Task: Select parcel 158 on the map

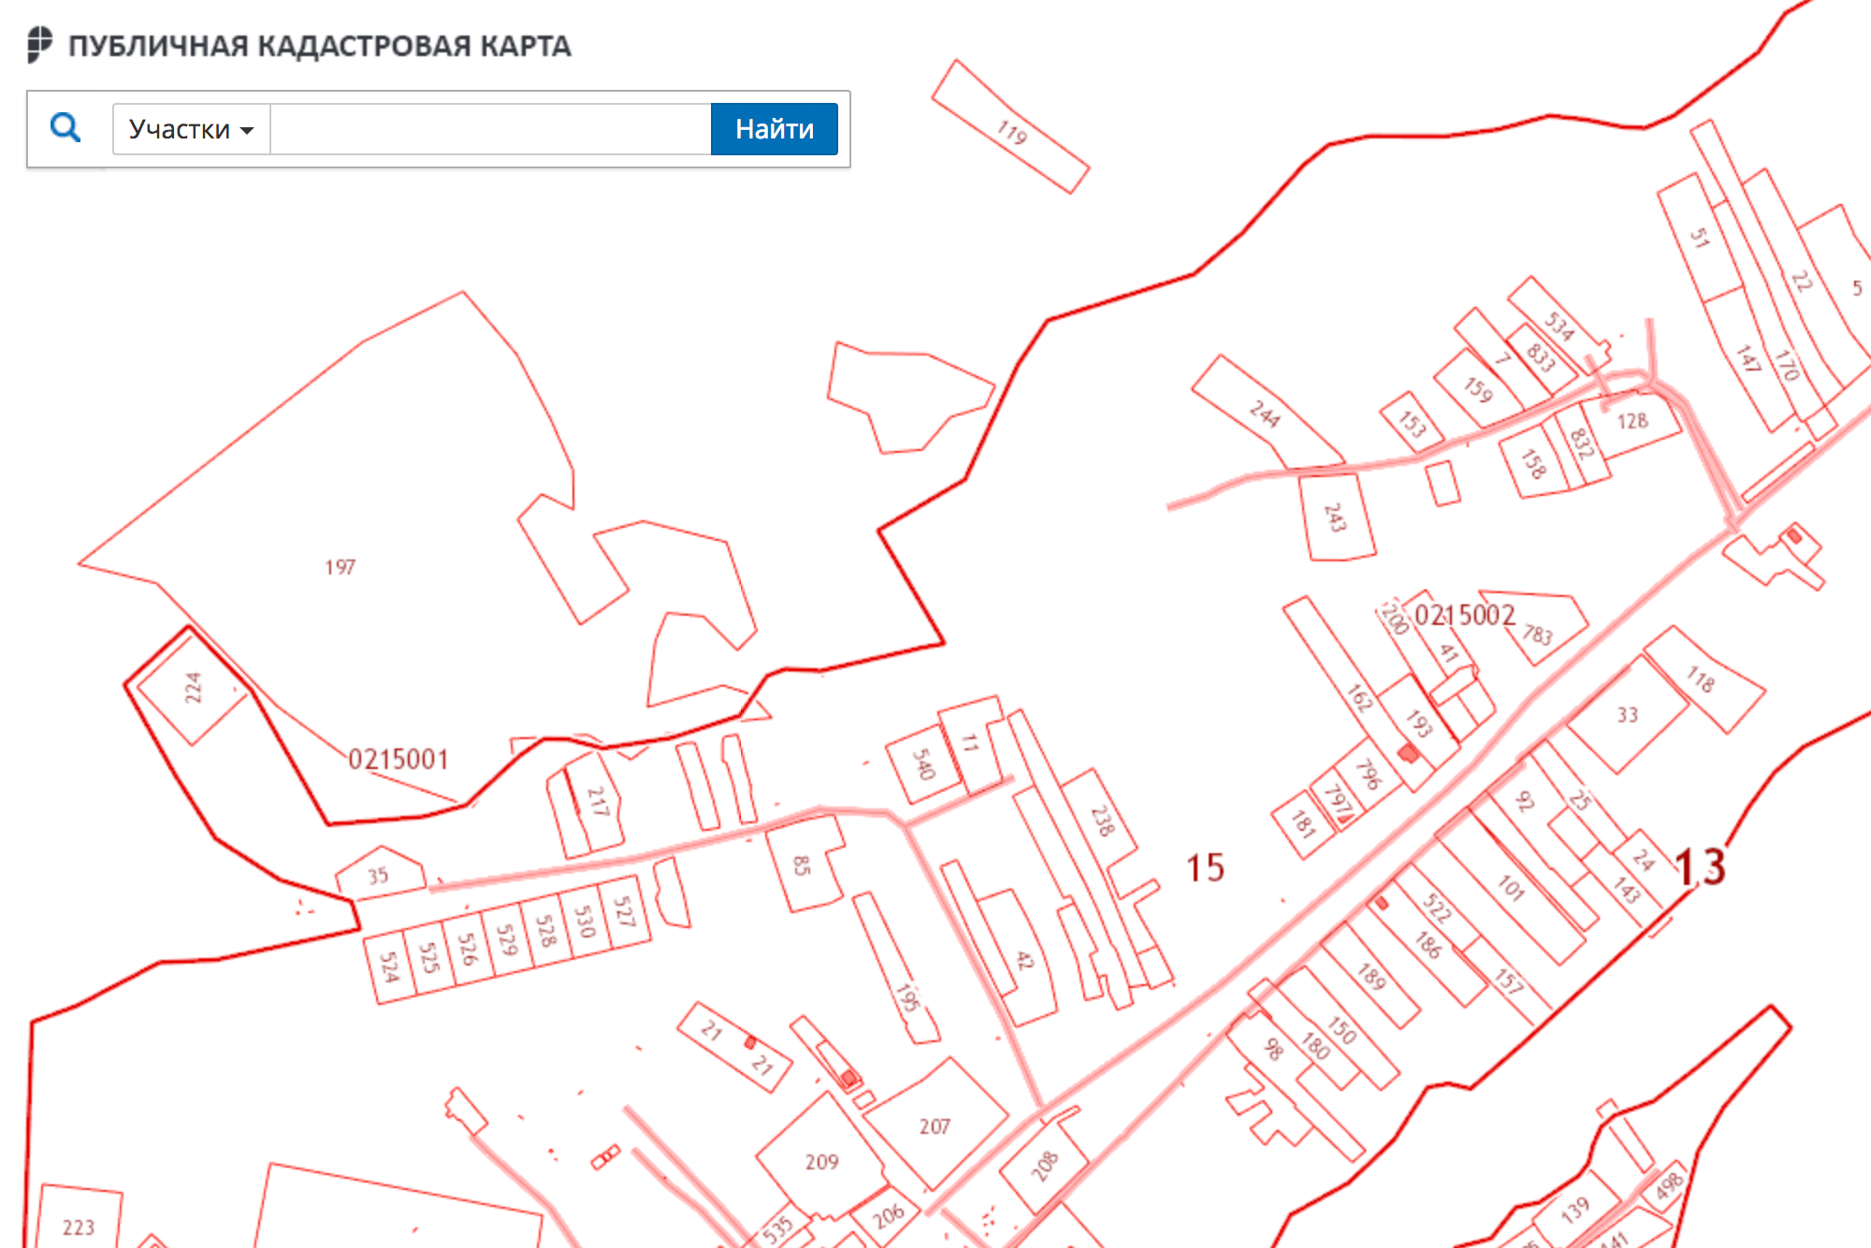Action: click(x=1533, y=463)
